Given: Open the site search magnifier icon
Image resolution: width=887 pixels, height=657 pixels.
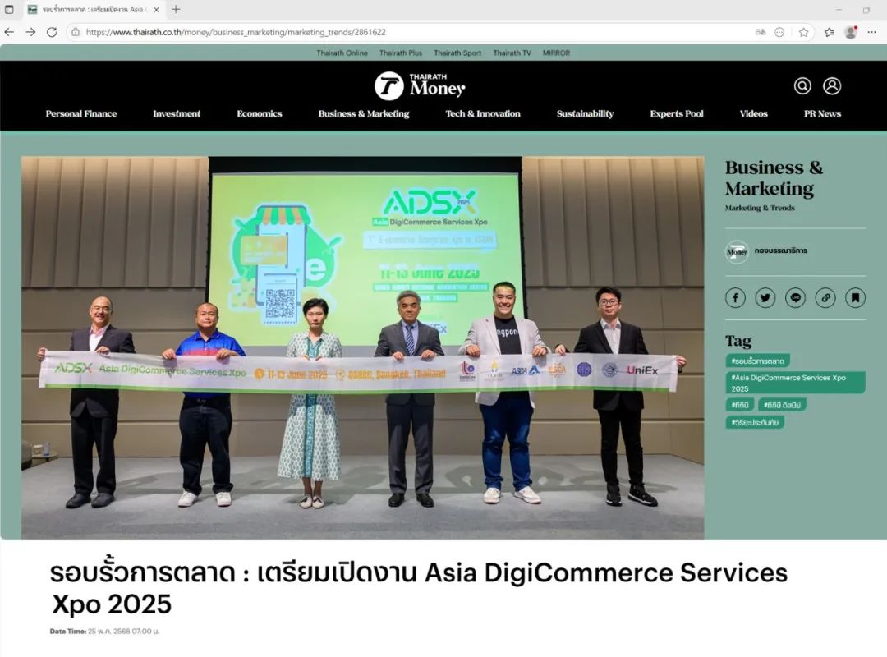Looking at the screenshot, I should (x=802, y=86).
